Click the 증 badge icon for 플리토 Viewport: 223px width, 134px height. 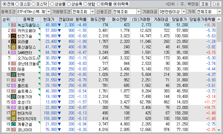point(14,85)
